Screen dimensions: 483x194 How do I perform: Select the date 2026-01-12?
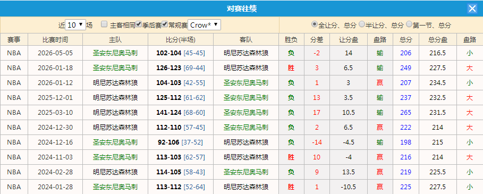pos(55,82)
